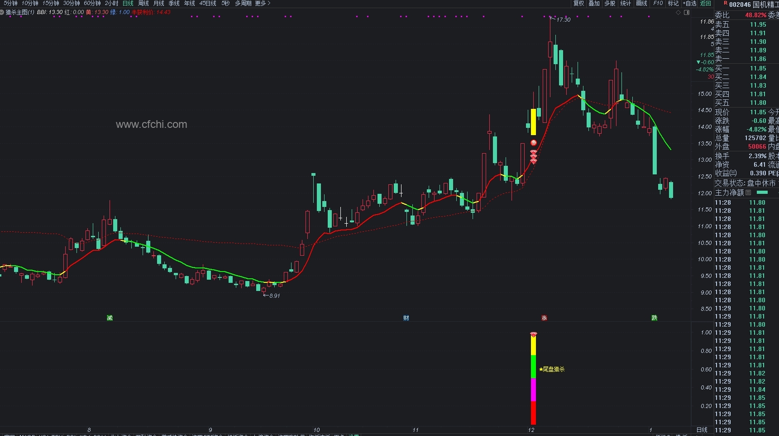Viewport: 779px width, 436px height.
Task: Click the 财 event marker on timeline
Action: point(406,318)
